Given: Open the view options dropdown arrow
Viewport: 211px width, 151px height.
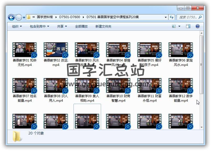Looking at the screenshot, I should [180, 26].
